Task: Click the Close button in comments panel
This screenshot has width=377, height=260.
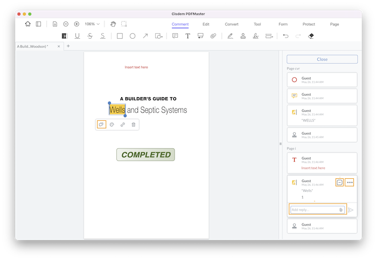Action: click(322, 59)
